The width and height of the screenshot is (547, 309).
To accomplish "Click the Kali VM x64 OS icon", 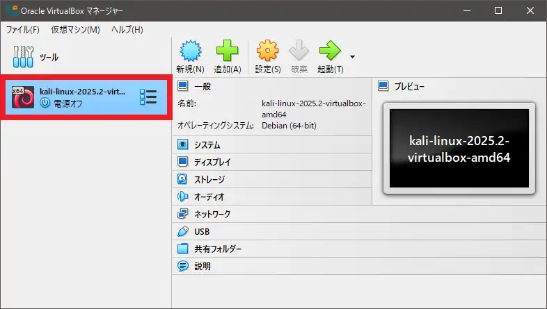I will pos(23,97).
